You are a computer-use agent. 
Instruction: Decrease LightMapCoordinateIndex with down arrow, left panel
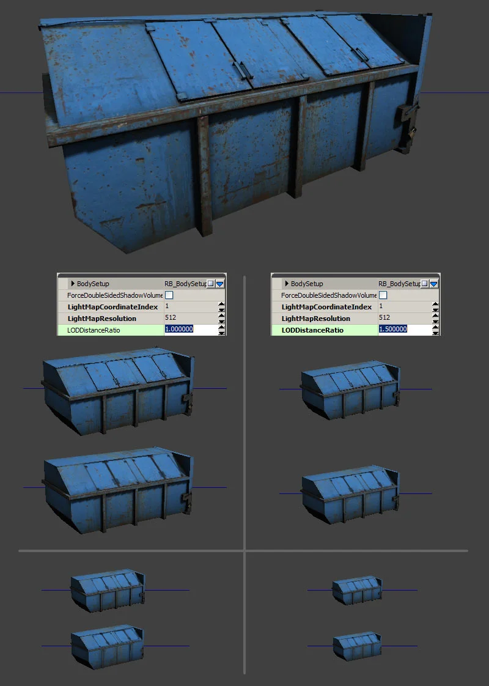click(221, 309)
